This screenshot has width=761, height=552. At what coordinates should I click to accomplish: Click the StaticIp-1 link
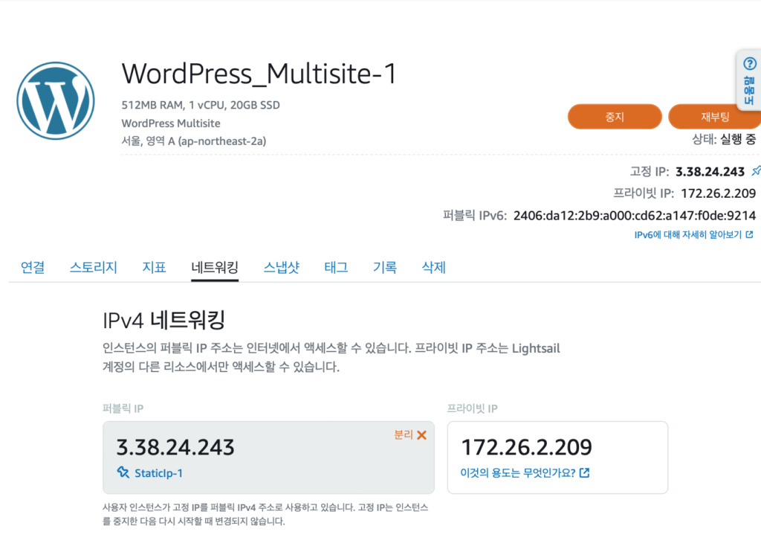coord(158,473)
